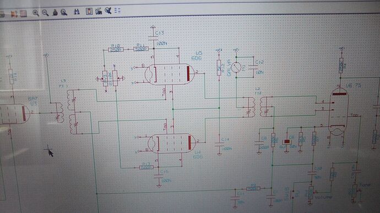Click the C14 capacitor label

click(225, 140)
